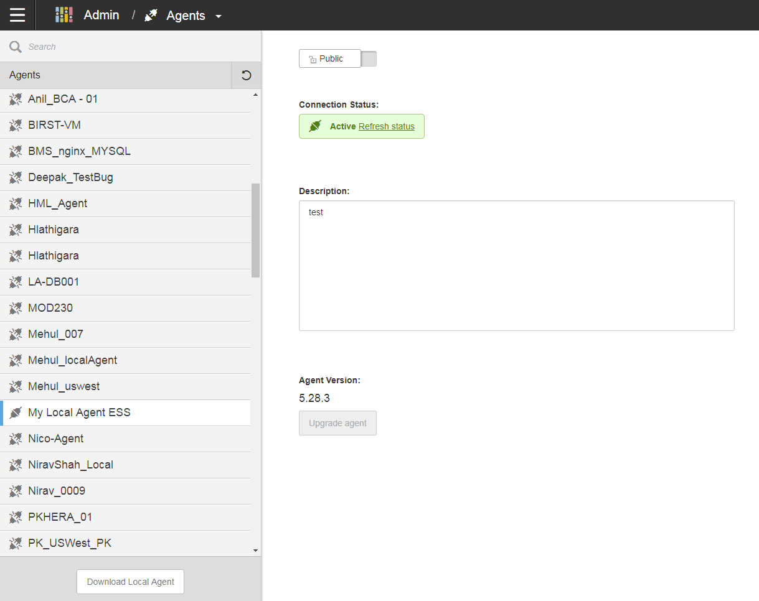Click the agent list scrollbar thumb
The height and width of the screenshot is (601, 759).
click(255, 230)
